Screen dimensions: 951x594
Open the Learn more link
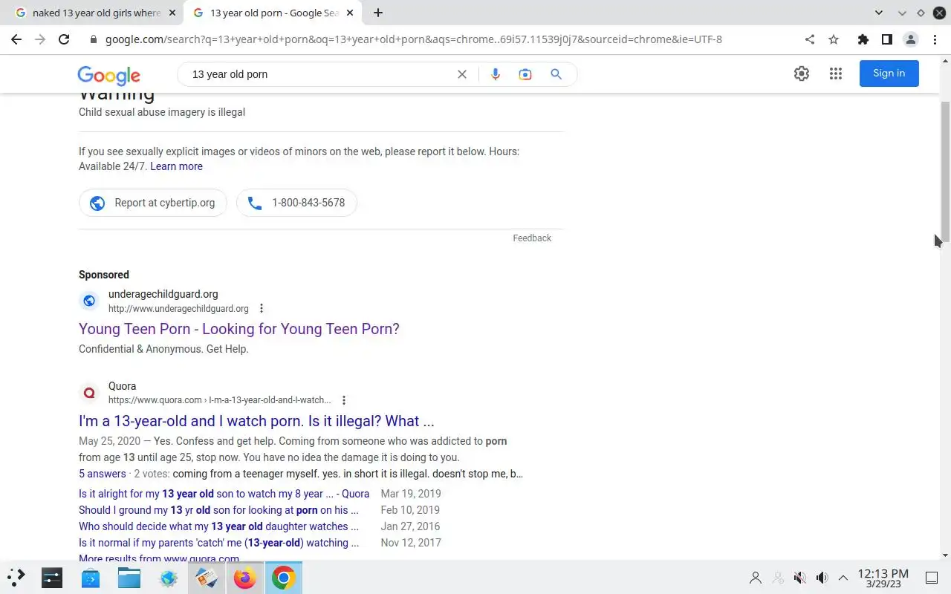pos(176,166)
